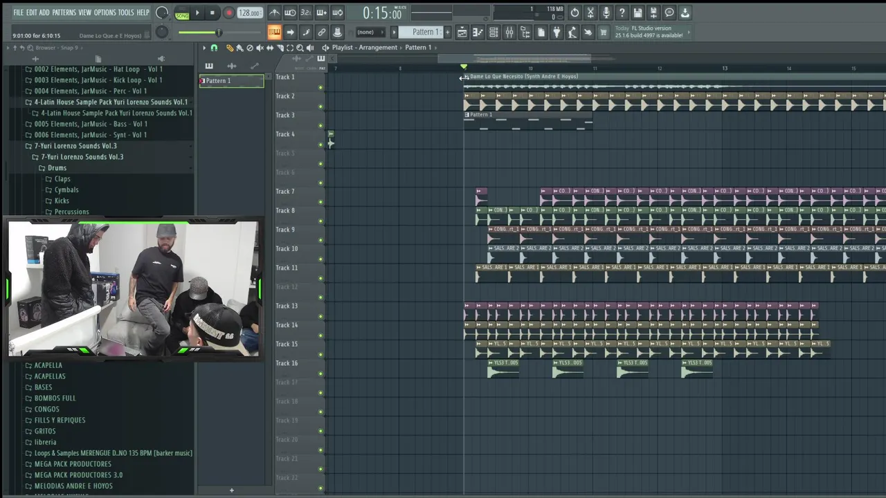This screenshot has width=886, height=498.
Task: Open the piano roll icon
Action: coord(478,32)
